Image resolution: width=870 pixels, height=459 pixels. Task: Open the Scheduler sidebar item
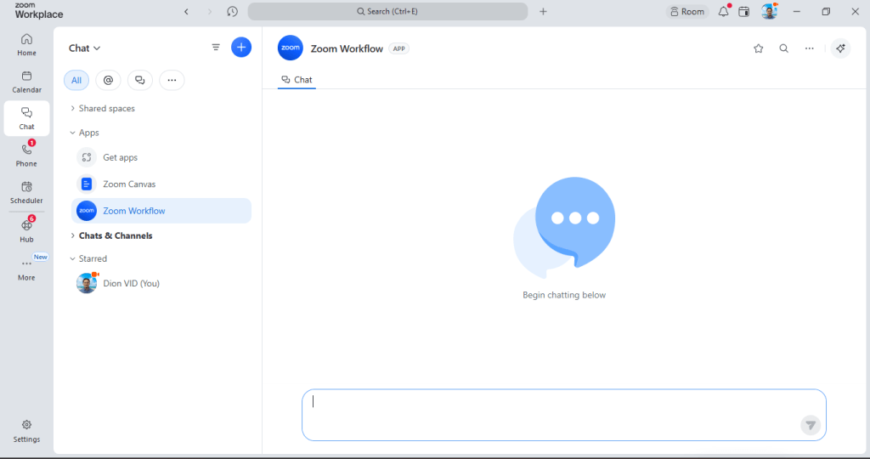coord(26,193)
